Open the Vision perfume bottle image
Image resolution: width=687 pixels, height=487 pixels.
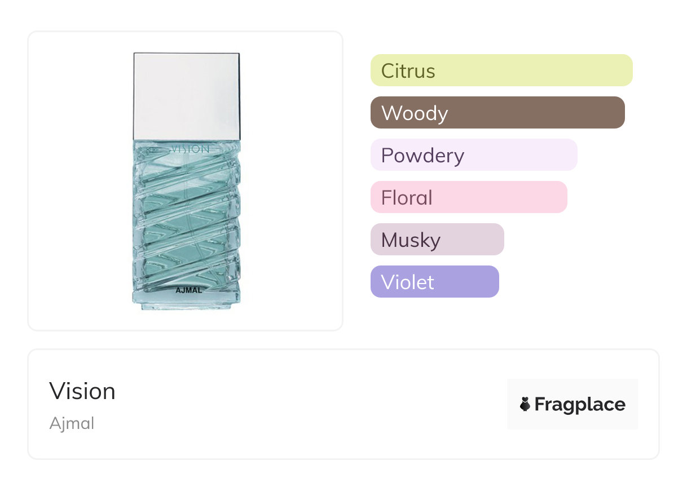tap(186, 180)
